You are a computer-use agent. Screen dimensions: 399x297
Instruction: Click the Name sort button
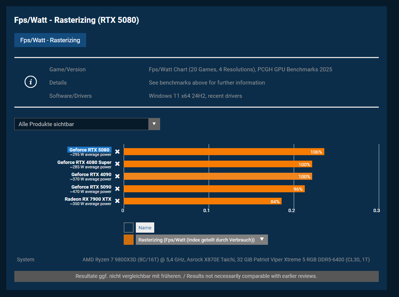[145, 228]
